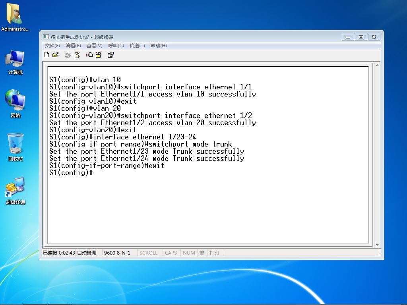
Task: Click the 打印 status indicator
Action: click(x=214, y=253)
